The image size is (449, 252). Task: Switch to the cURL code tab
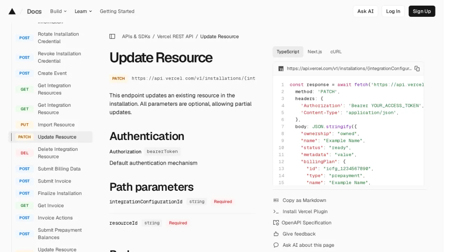(336, 52)
